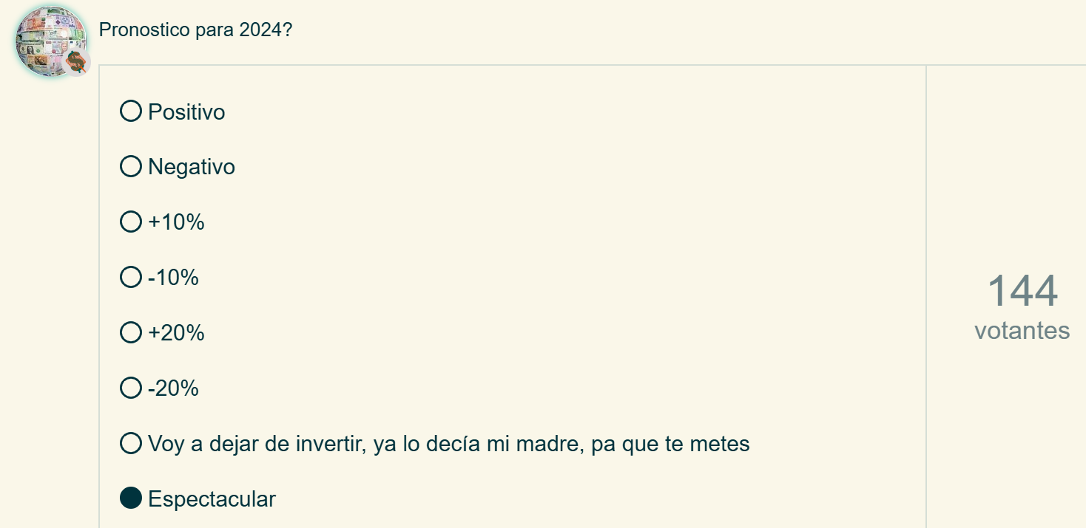Click the 'votantes' label under the count
Image resolution: width=1086 pixels, height=528 pixels.
pyautogui.click(x=1022, y=330)
